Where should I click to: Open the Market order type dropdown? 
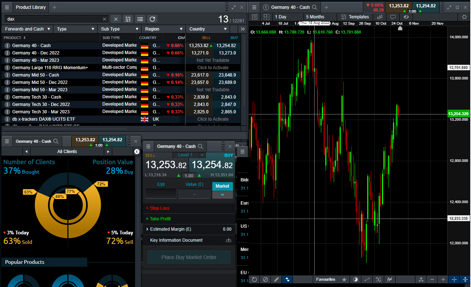[x=223, y=194]
